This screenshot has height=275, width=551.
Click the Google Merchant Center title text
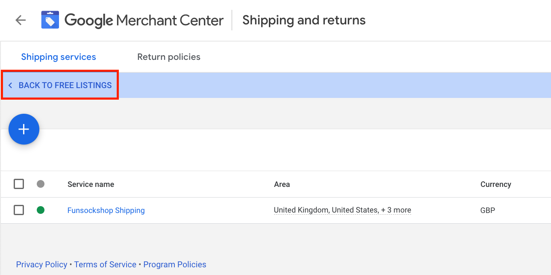(144, 20)
